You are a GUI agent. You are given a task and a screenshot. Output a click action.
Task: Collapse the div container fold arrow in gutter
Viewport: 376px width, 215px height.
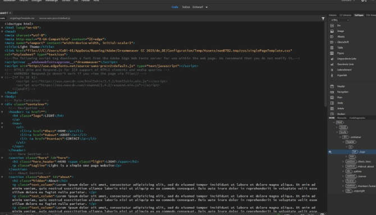(2, 104)
